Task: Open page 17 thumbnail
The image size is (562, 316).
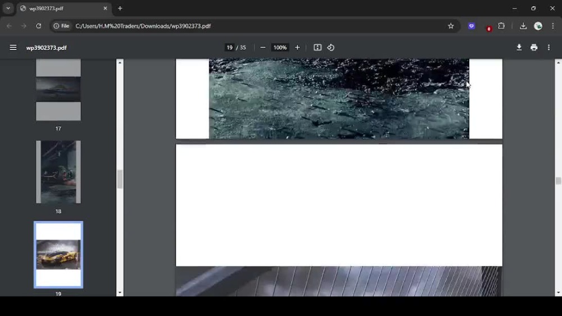Action: coord(58,89)
